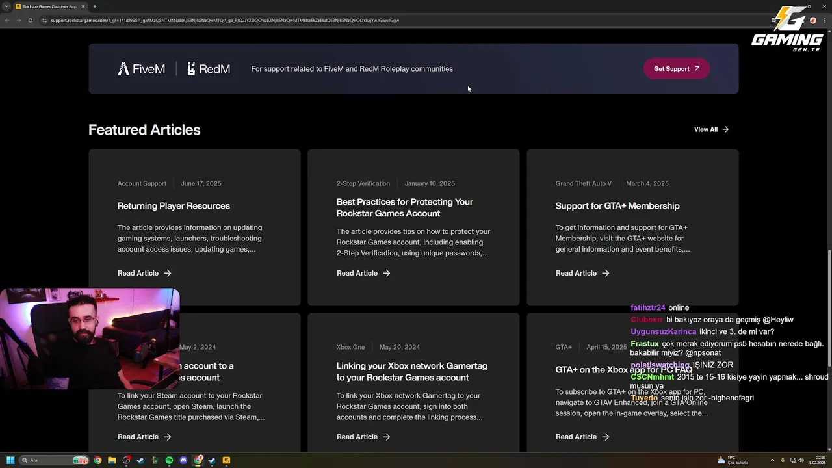832x468 pixels.
Task: Click the Xbox One category label
Action: [x=350, y=347]
